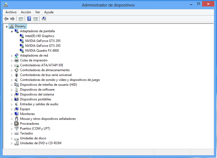The image size is (217, 158).
Task: Click the Unidades de DVD o CD-ROM icon
Action: pyautogui.click(x=17, y=143)
